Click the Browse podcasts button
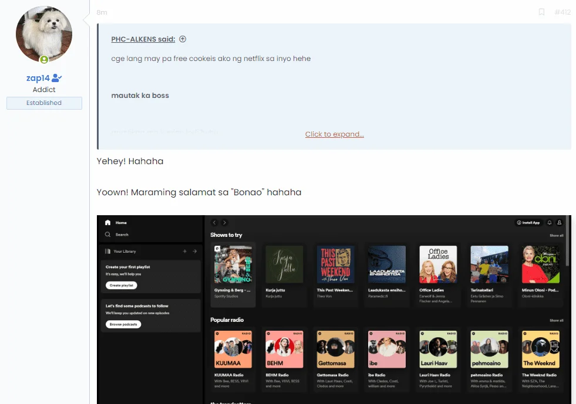The width and height of the screenshot is (576, 404). pos(123,324)
